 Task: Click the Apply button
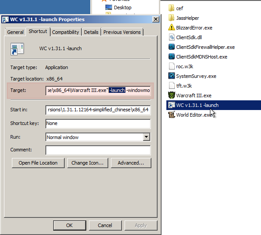pos(141,225)
